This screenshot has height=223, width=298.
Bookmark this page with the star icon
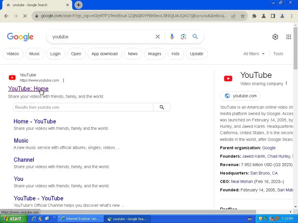242,16
